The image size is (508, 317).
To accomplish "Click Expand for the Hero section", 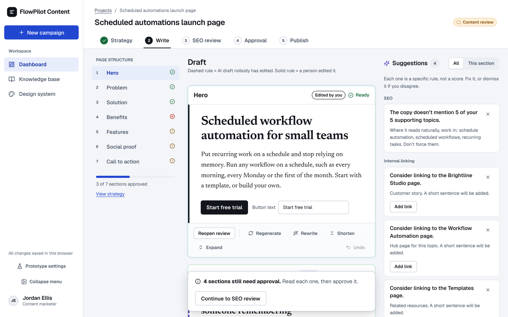I will click(211, 248).
